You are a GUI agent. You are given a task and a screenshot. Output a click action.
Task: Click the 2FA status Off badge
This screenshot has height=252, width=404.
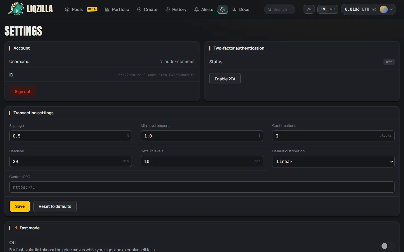(x=389, y=62)
